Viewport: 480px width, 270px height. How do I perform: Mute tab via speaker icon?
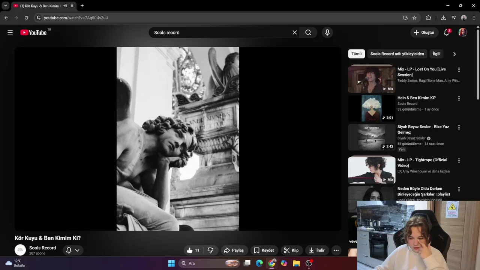[x=65, y=6]
